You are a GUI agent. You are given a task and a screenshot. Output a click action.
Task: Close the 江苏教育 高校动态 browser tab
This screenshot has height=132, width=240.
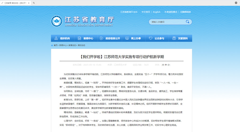29,3
